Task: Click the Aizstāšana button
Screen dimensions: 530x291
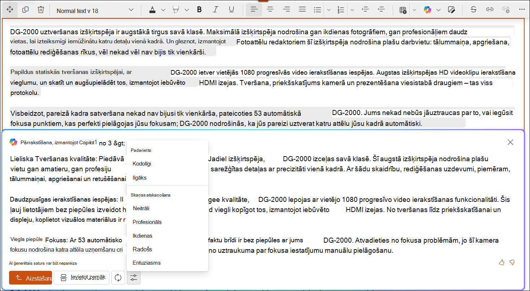Action: (x=31, y=278)
